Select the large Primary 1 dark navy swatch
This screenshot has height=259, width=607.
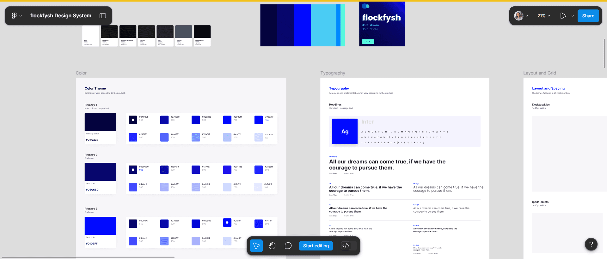click(100, 122)
